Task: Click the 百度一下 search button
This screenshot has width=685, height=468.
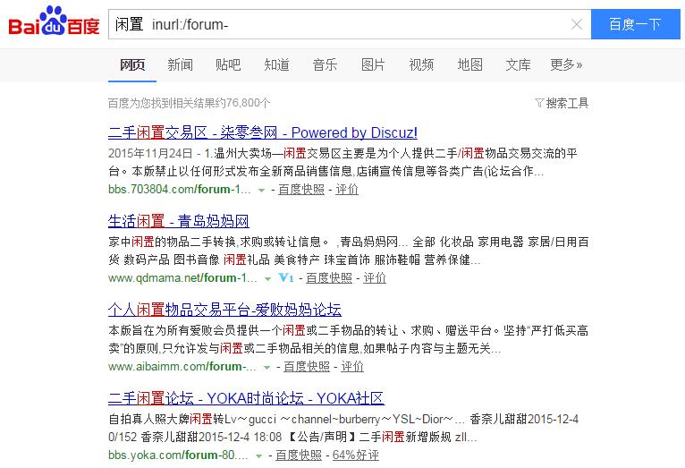Action: 635,24
